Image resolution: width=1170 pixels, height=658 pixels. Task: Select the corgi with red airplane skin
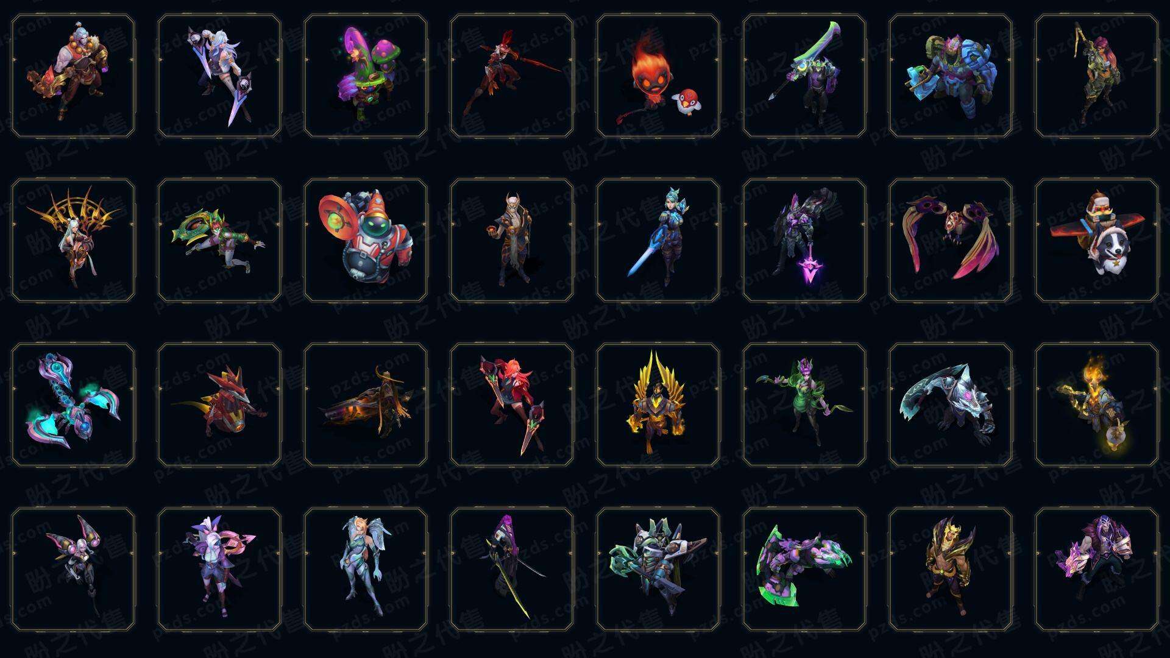click(x=1097, y=240)
